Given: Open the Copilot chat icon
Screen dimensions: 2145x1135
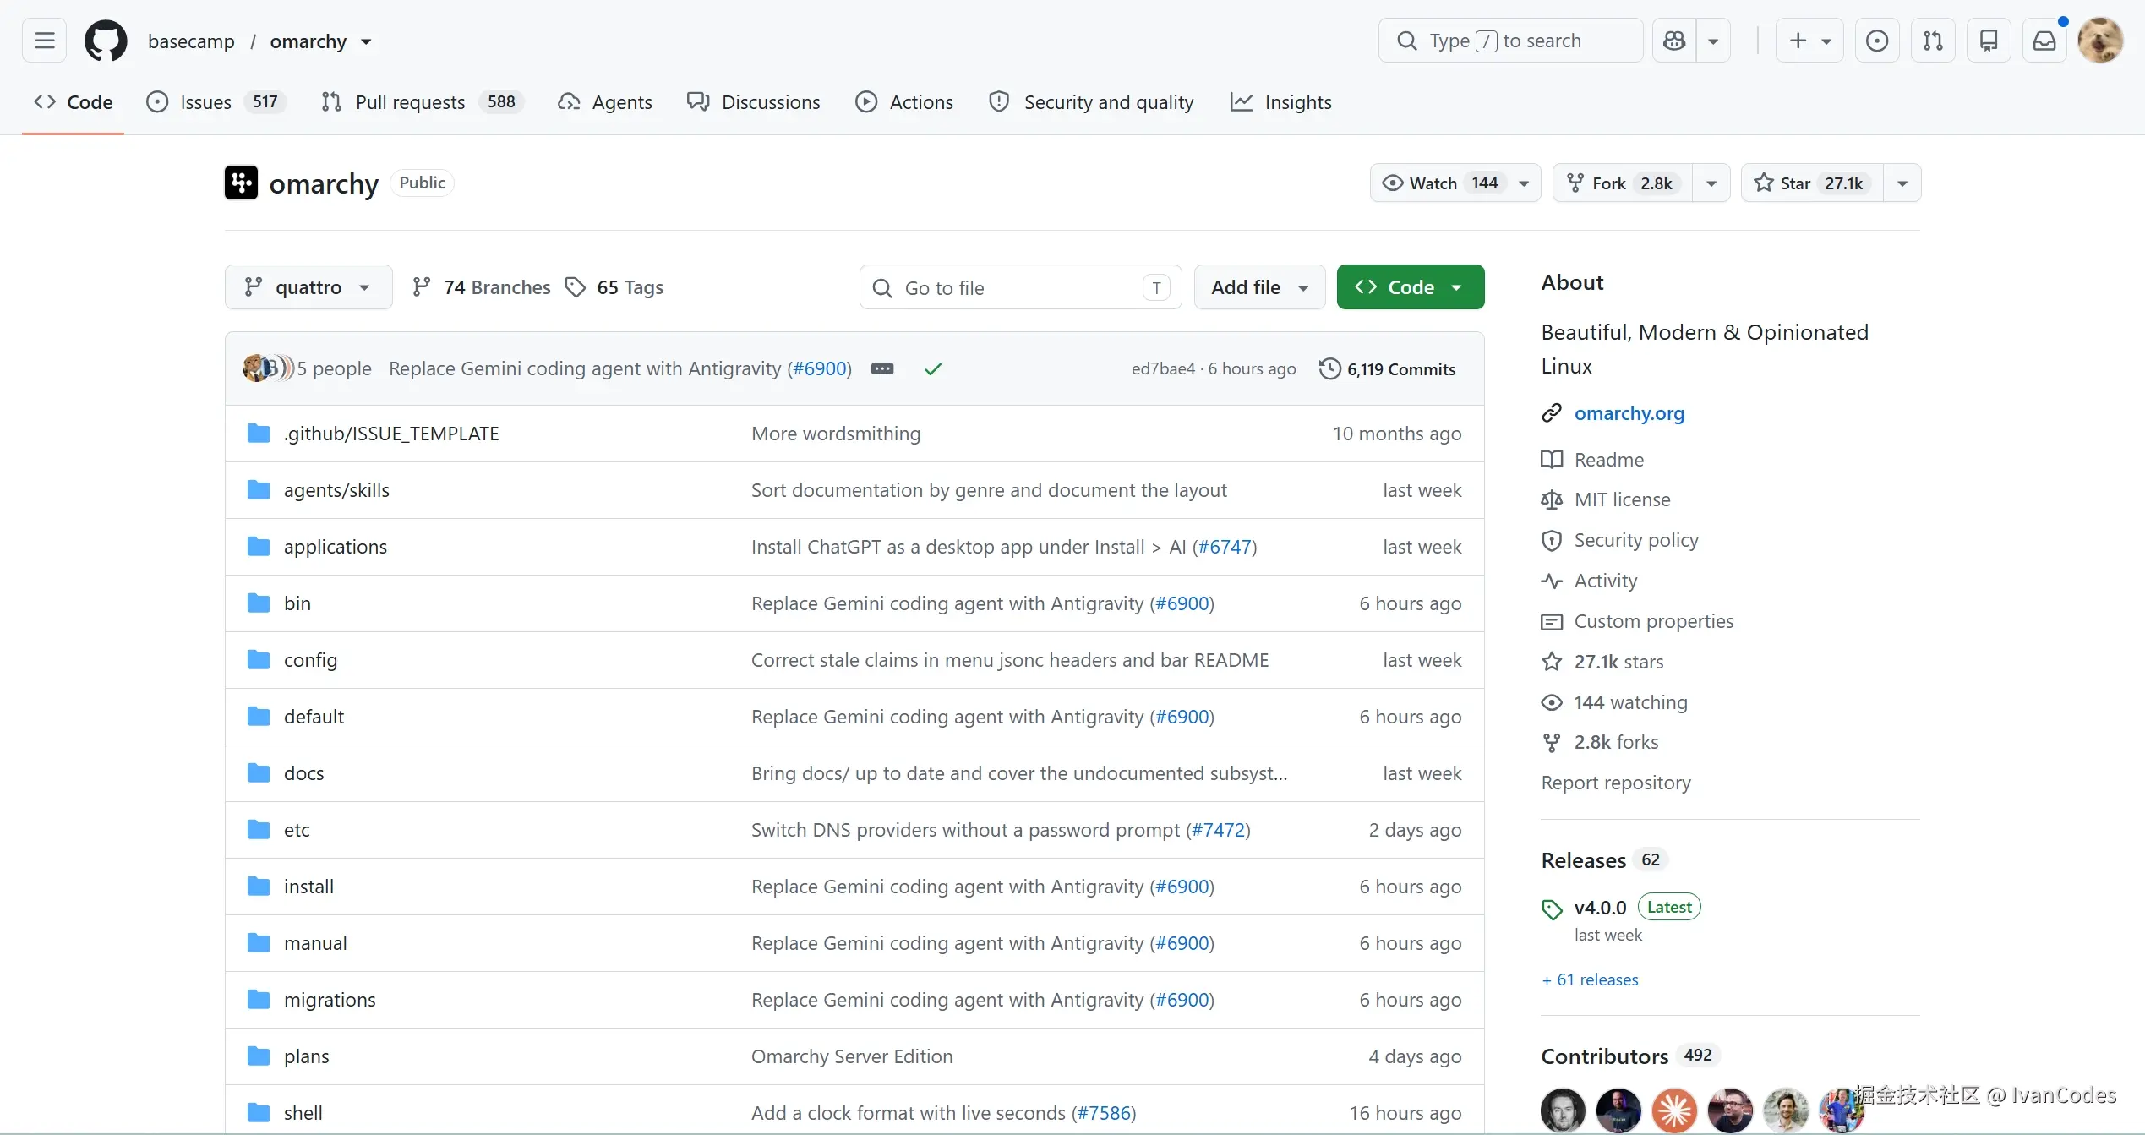Looking at the screenshot, I should coord(1674,41).
